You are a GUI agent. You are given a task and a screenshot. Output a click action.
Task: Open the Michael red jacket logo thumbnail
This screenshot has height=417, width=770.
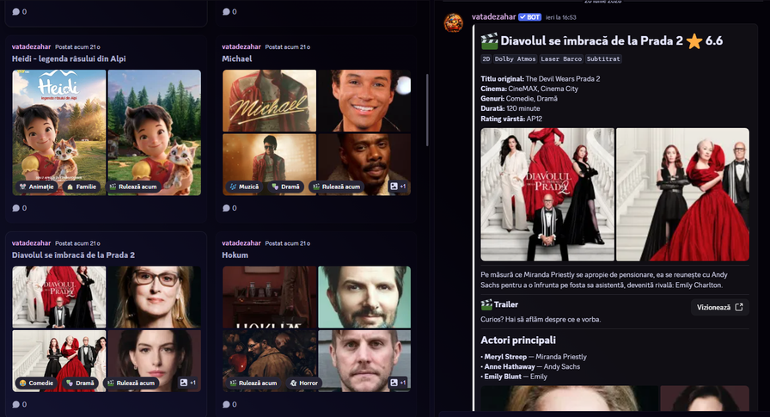pyautogui.click(x=269, y=101)
